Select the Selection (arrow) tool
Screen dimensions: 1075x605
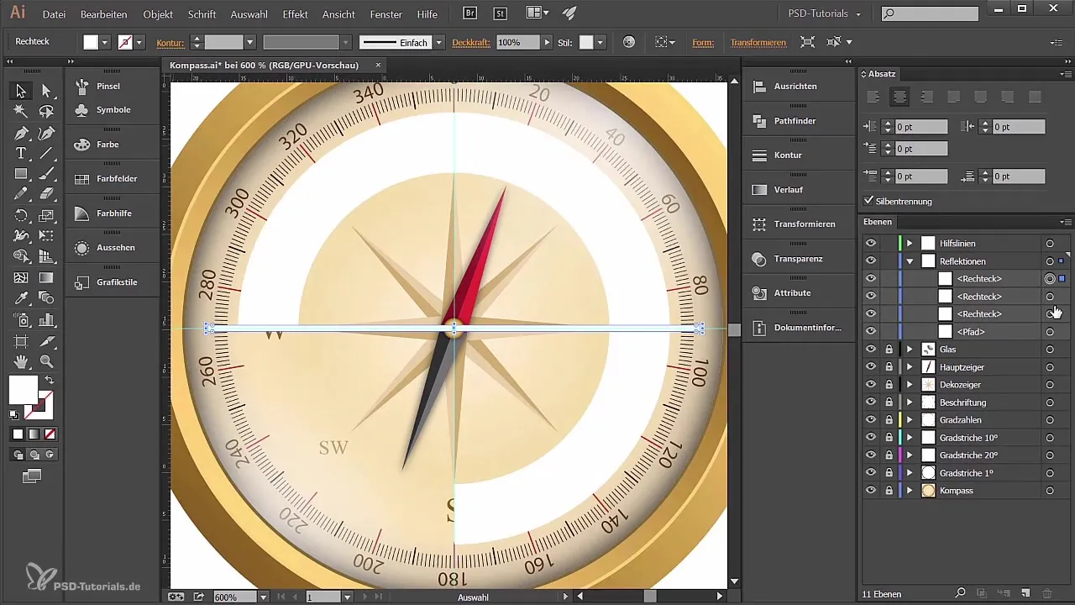tap(21, 91)
